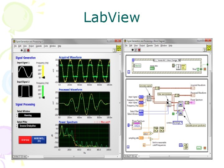
Task: Click the Power Spectrum property node in Block Diagram
Action: [137, 126]
